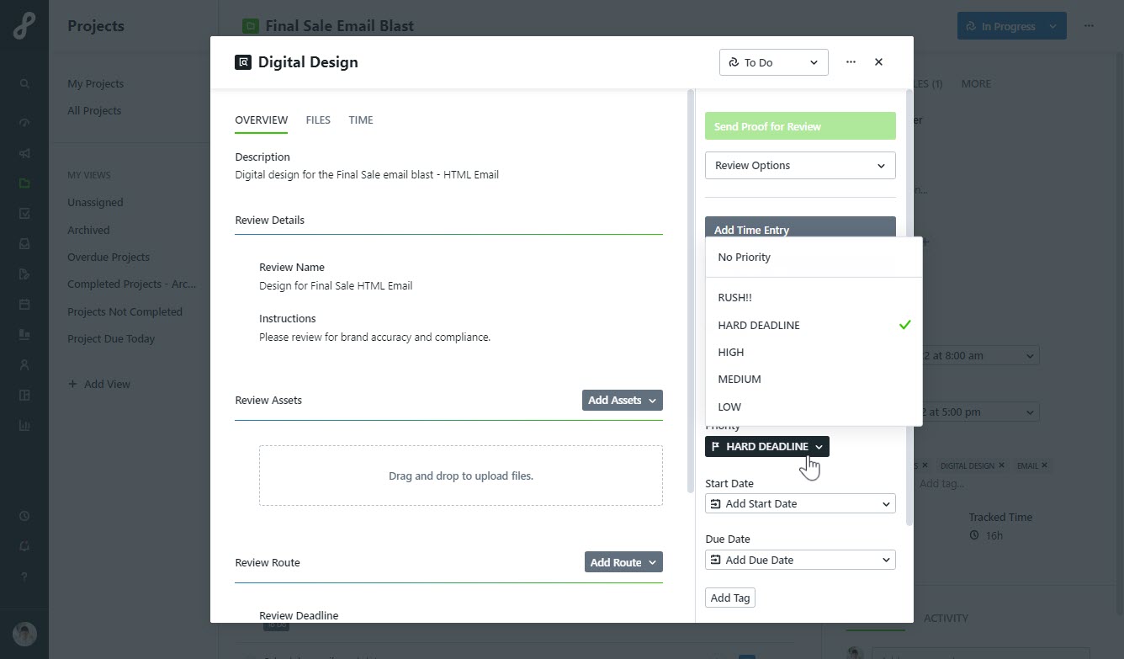Screen dimensions: 1124x659
Task: Open the megaphone campaigns icon
Action: (x=24, y=153)
